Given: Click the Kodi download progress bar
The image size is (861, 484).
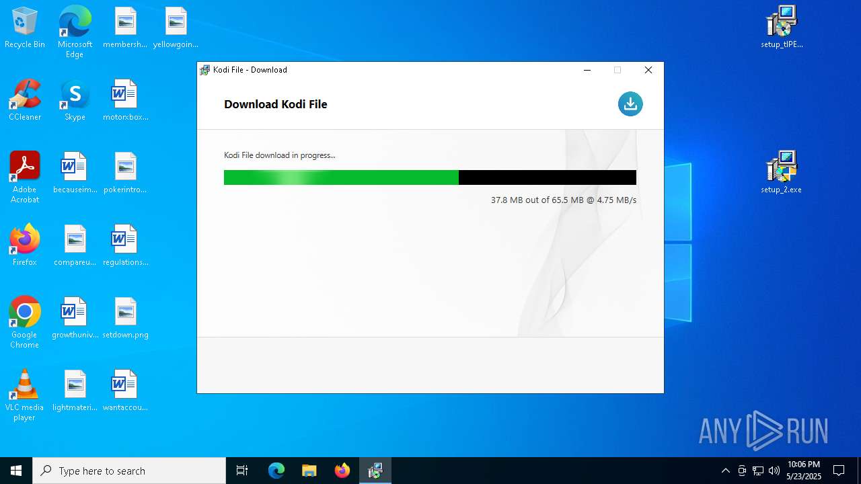Looking at the screenshot, I should coord(430,177).
